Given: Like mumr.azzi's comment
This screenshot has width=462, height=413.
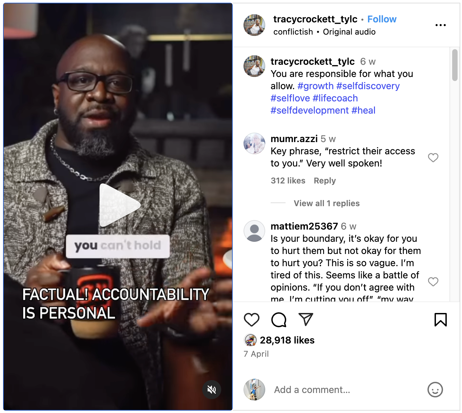Looking at the screenshot, I should pos(433,158).
